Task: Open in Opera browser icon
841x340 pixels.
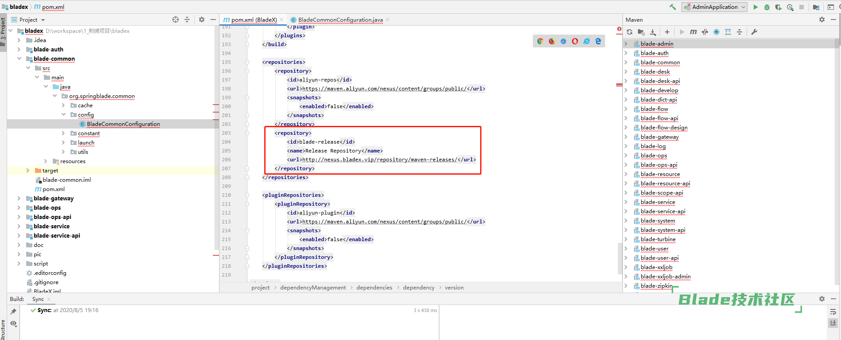Action: (575, 41)
